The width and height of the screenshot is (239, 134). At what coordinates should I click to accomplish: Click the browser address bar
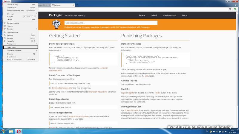tap(133, 9)
